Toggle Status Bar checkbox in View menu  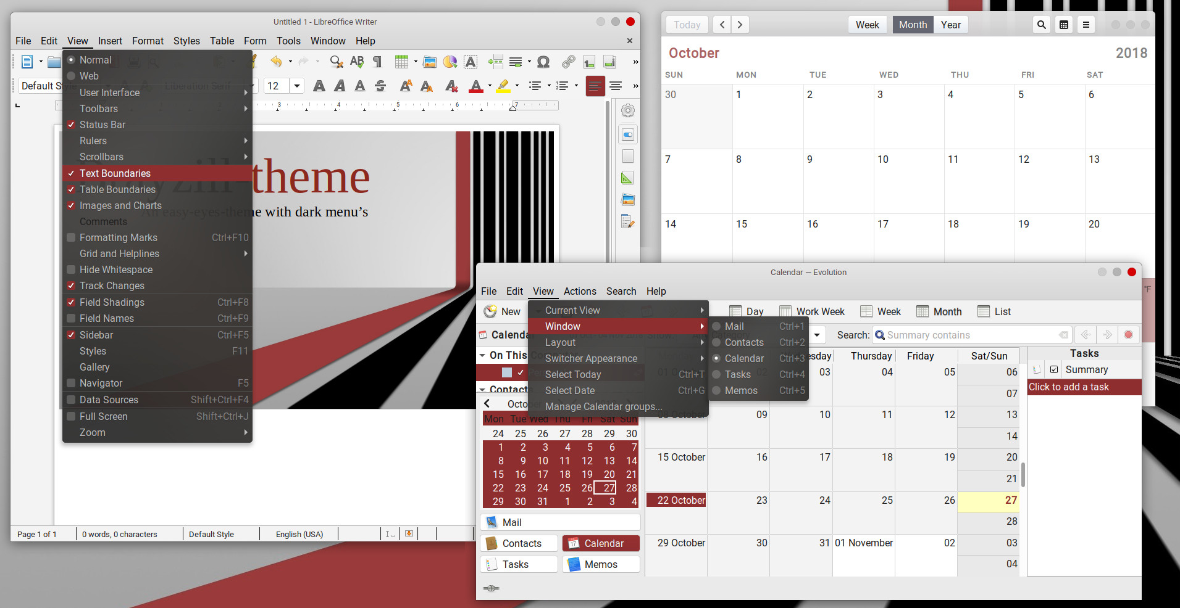[x=71, y=125]
